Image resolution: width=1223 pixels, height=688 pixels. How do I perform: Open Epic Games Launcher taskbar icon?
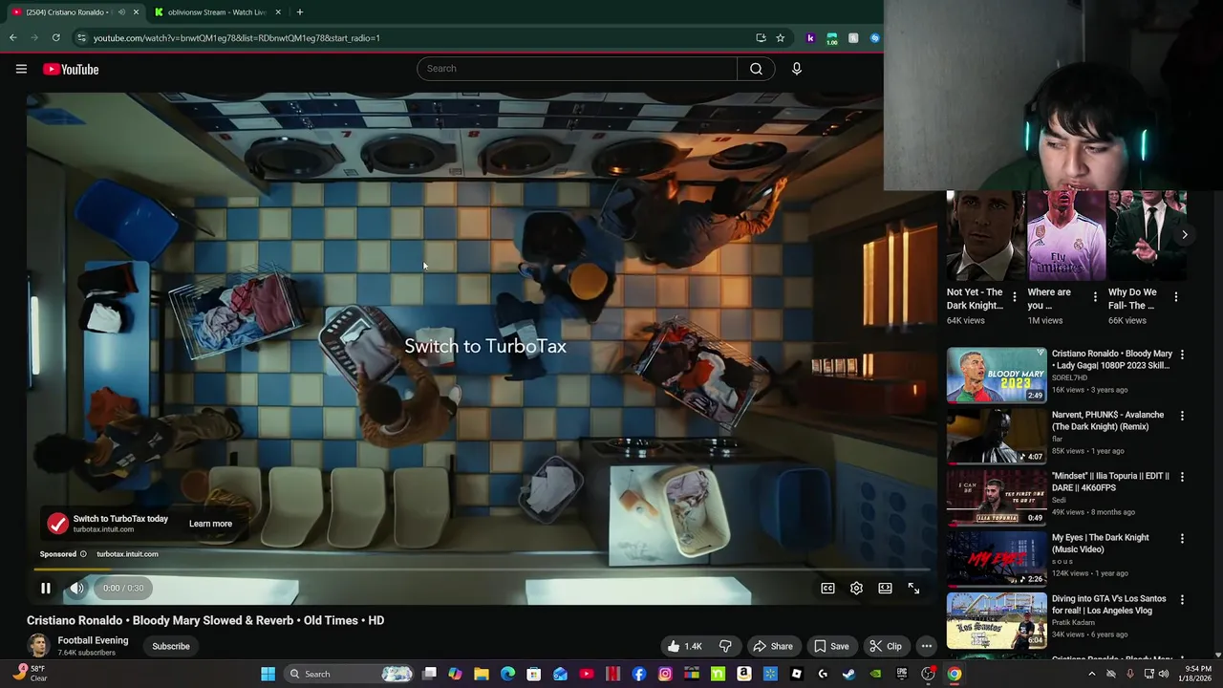tap(901, 674)
